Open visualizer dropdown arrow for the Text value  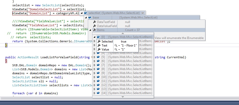119,45
